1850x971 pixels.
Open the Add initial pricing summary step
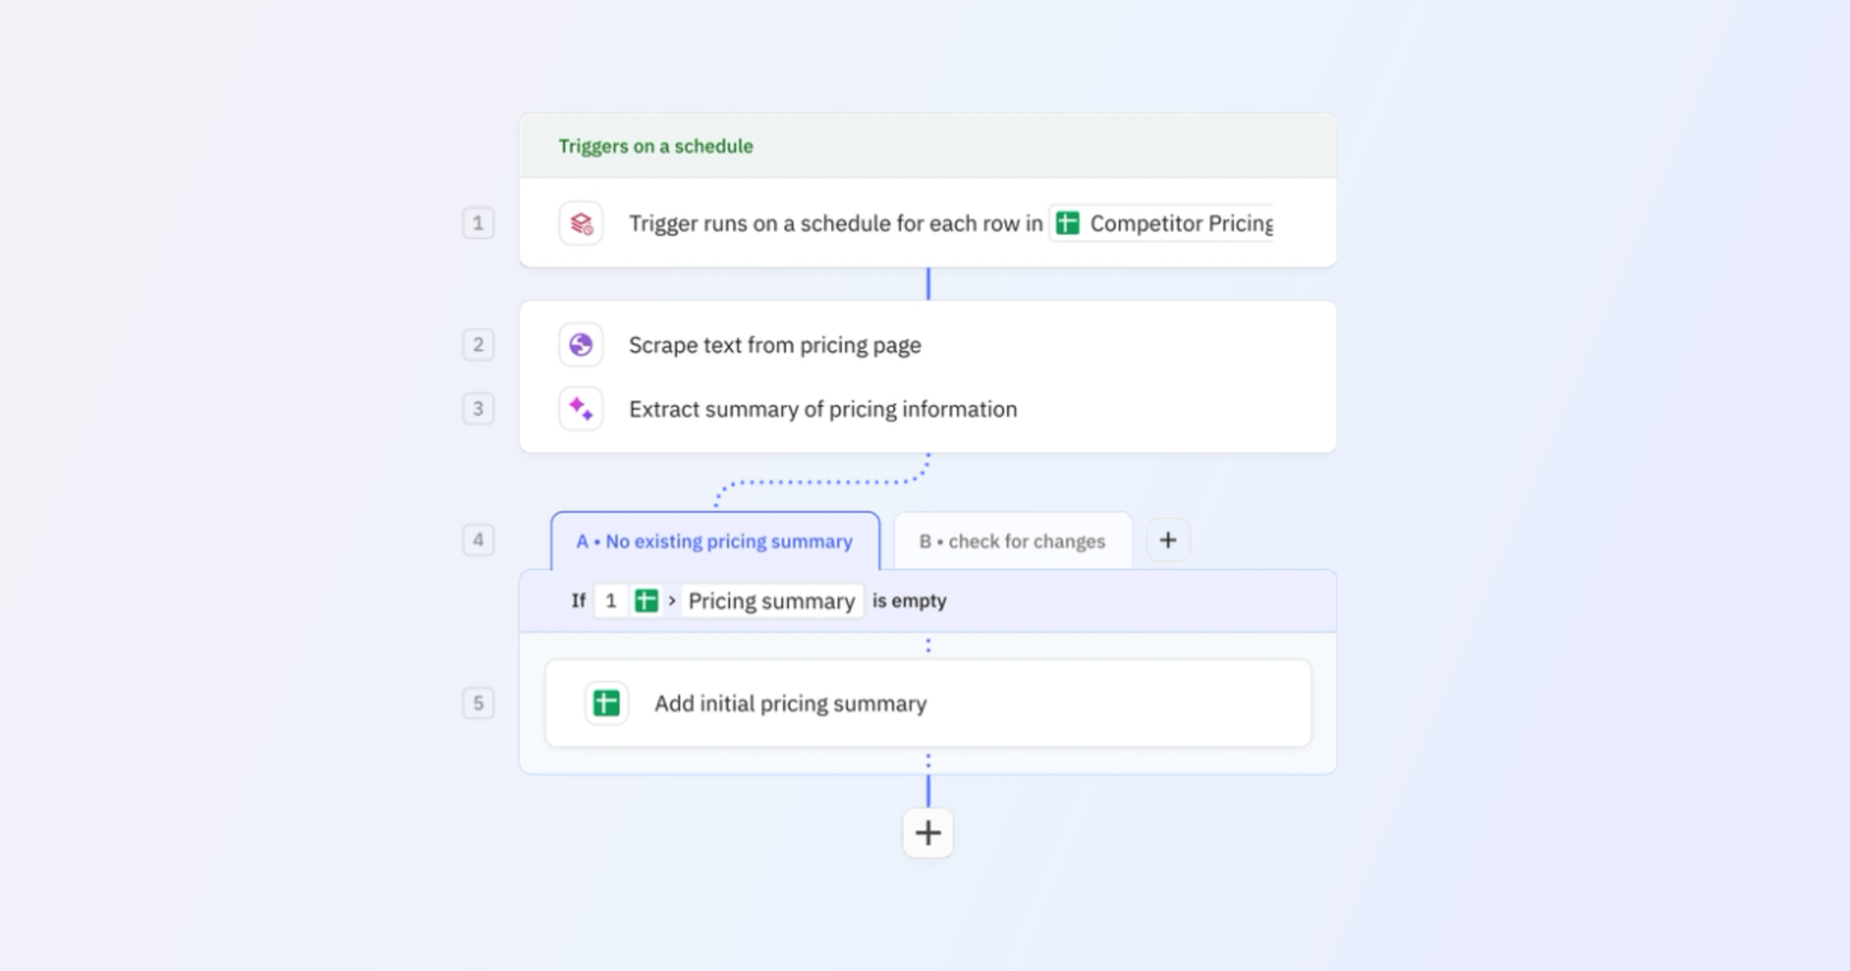(790, 704)
